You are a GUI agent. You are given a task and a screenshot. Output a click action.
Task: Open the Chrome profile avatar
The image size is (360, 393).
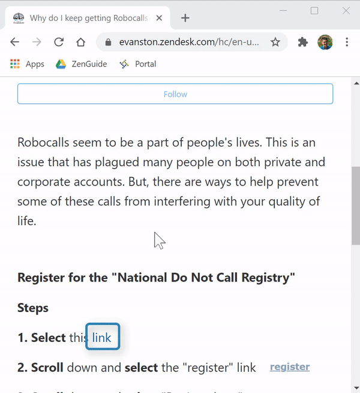click(x=325, y=42)
